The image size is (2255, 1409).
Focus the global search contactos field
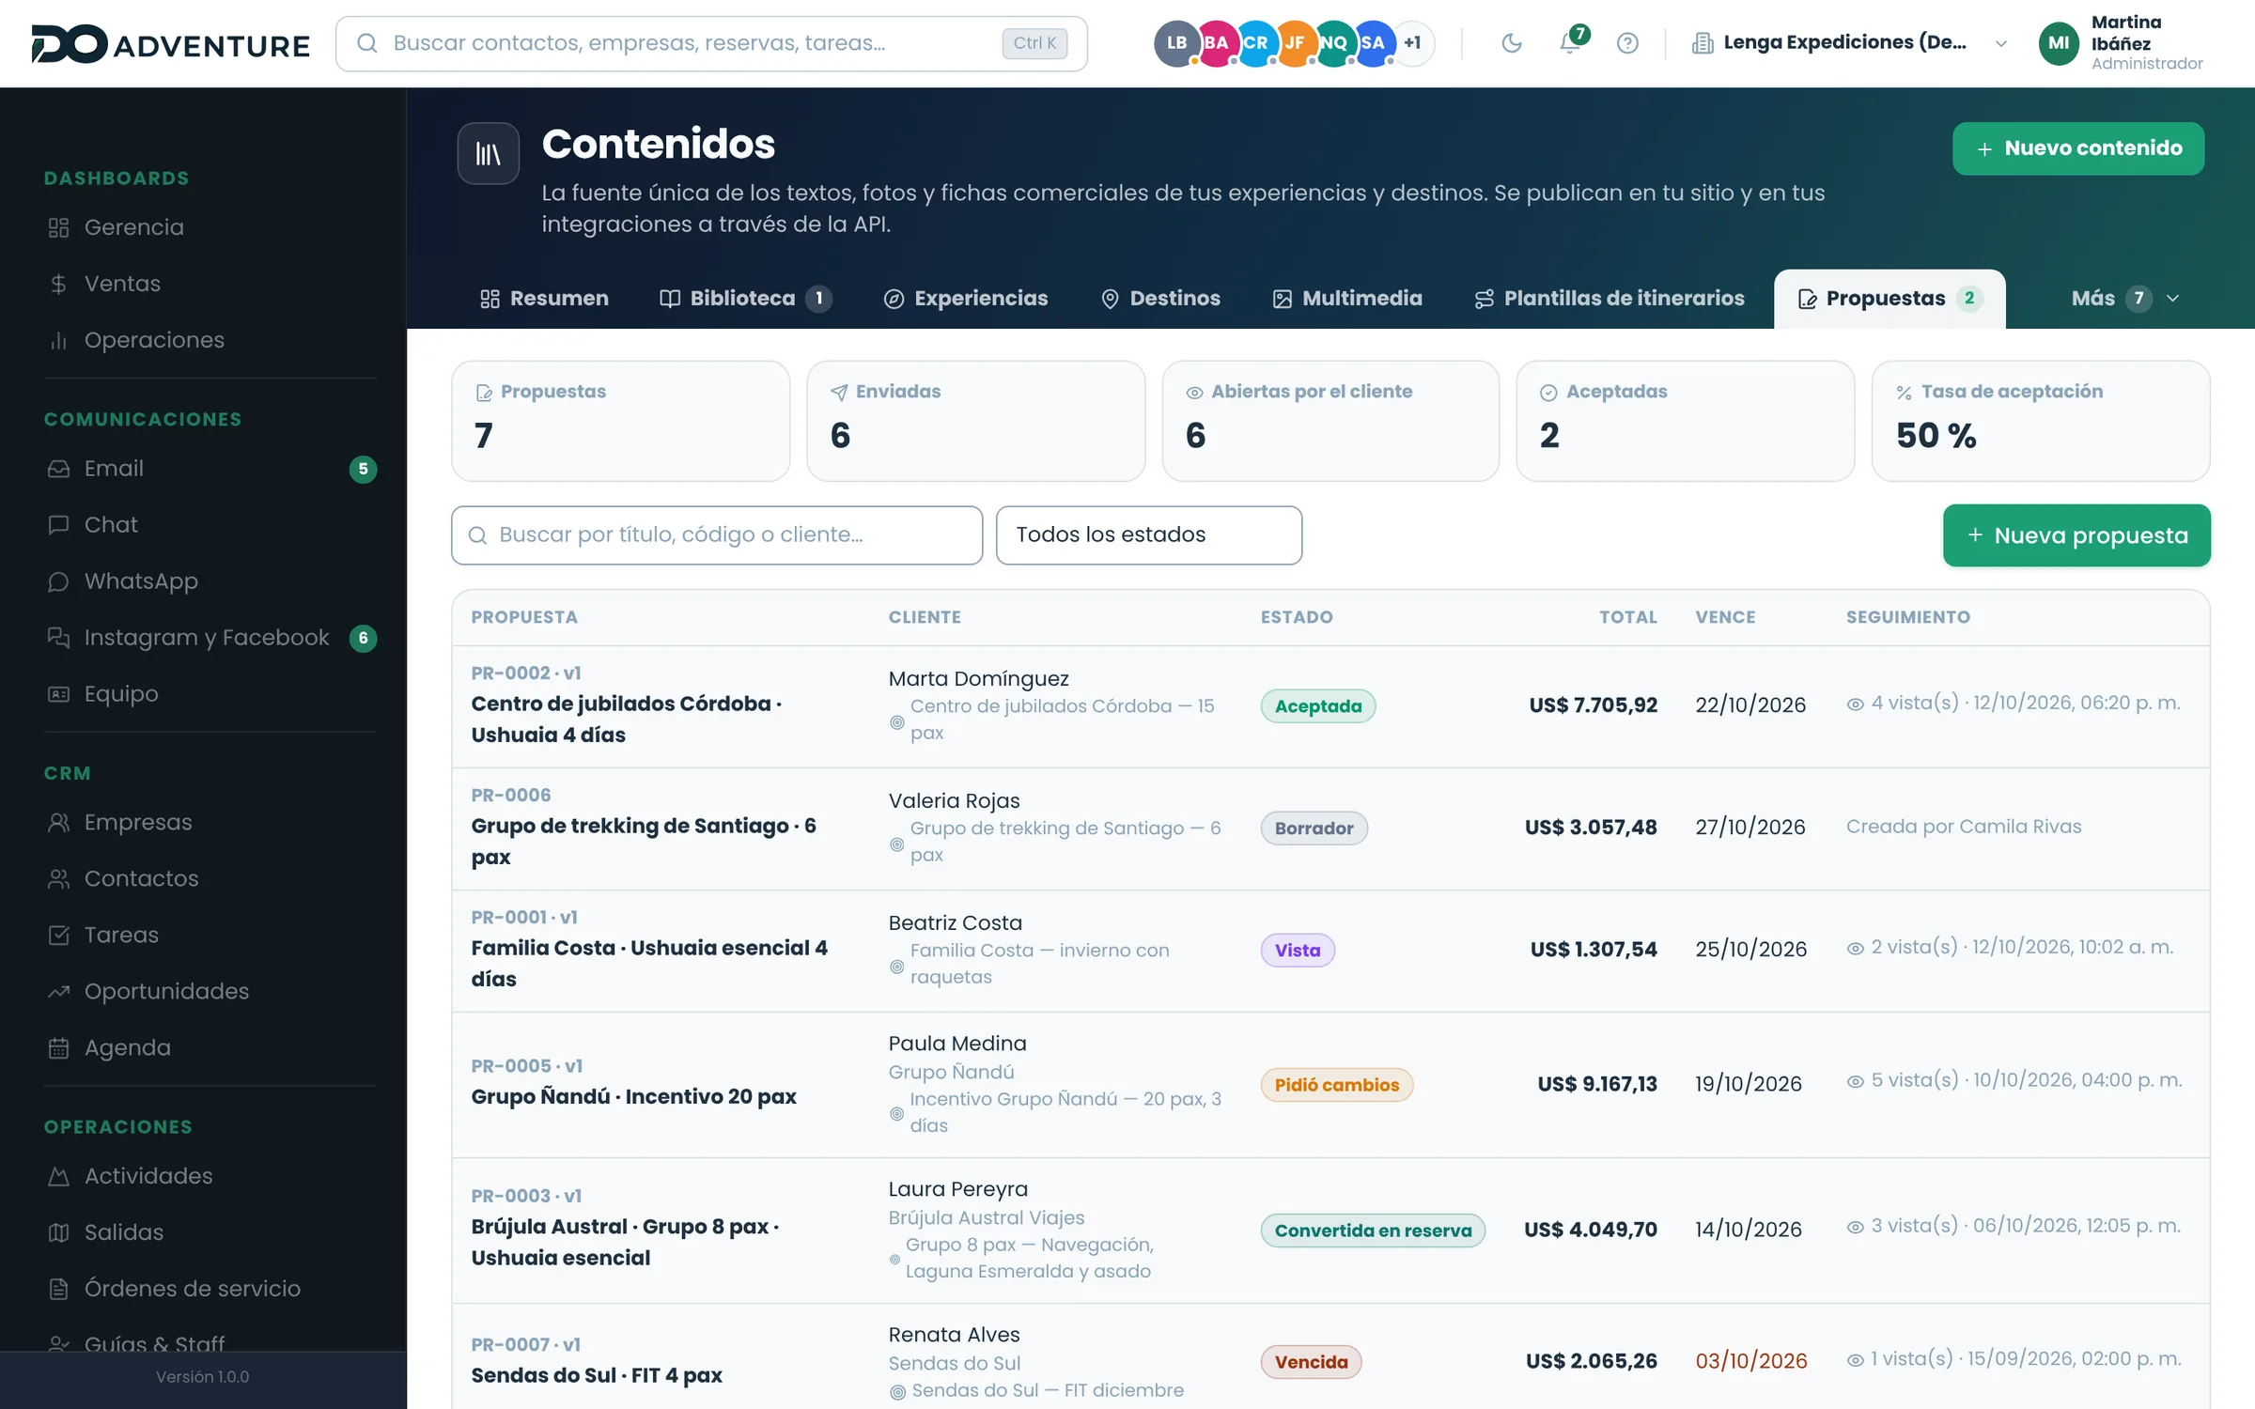coord(711,43)
